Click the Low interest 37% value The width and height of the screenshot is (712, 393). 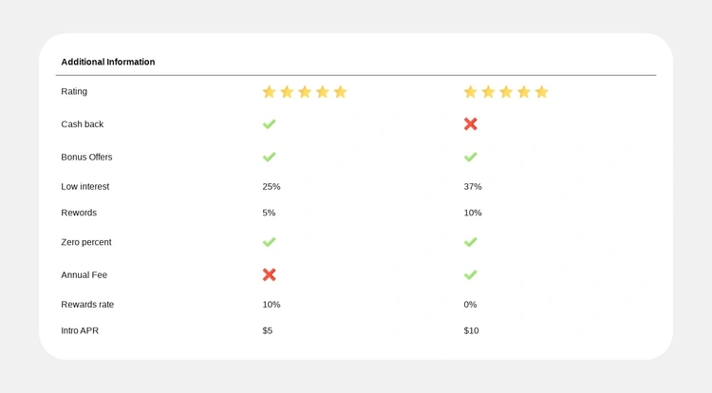click(x=473, y=186)
